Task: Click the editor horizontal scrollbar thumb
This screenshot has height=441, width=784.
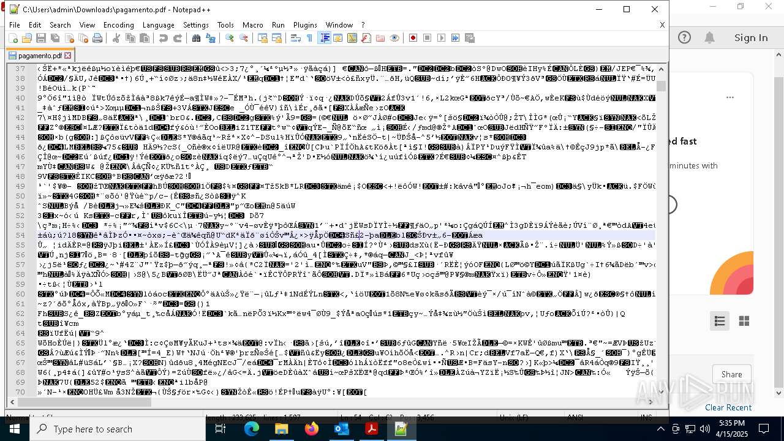Action: coord(84,402)
